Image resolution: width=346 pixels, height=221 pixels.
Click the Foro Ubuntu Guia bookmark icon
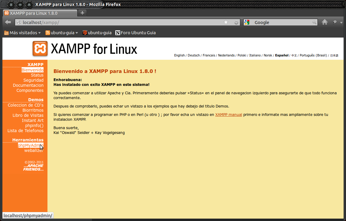(117, 33)
